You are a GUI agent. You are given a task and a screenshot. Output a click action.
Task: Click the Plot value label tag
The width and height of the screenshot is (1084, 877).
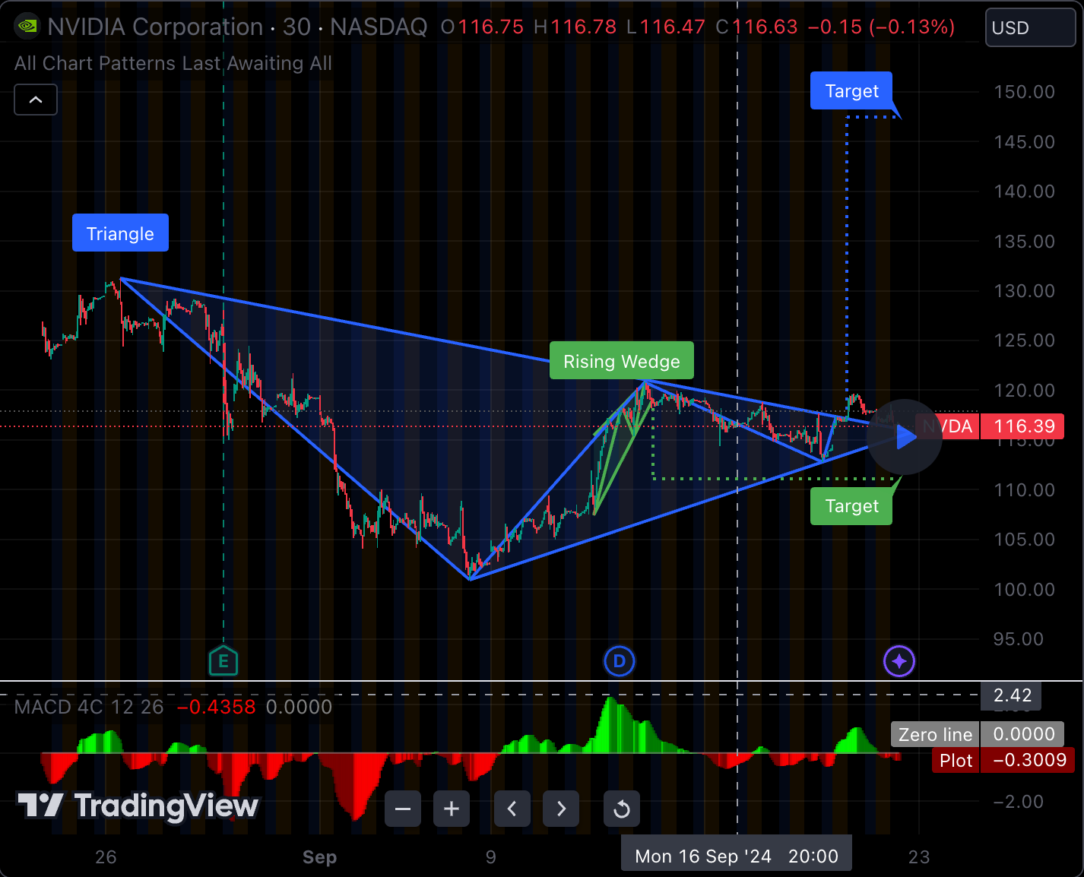coord(956,760)
